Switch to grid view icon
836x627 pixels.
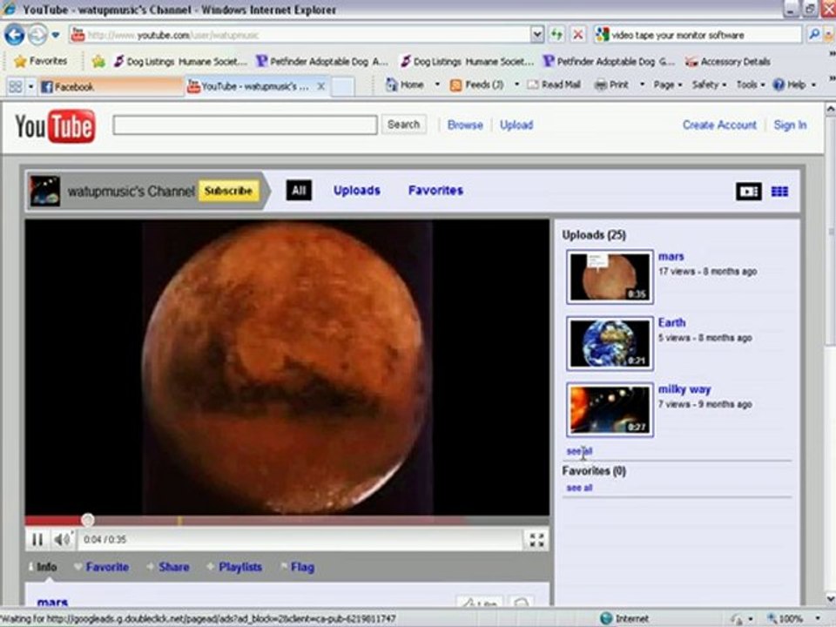(779, 192)
